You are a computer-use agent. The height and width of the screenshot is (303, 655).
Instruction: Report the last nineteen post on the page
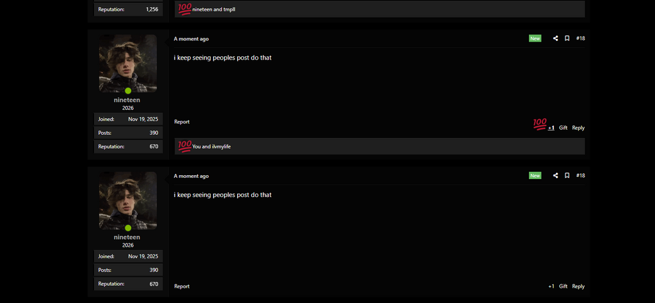[182, 286]
